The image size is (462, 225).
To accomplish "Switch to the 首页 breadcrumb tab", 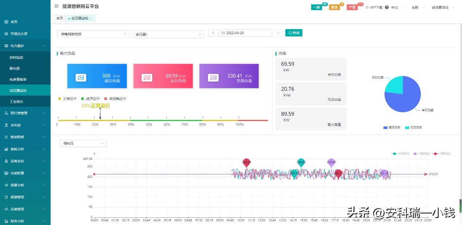I will pos(59,18).
